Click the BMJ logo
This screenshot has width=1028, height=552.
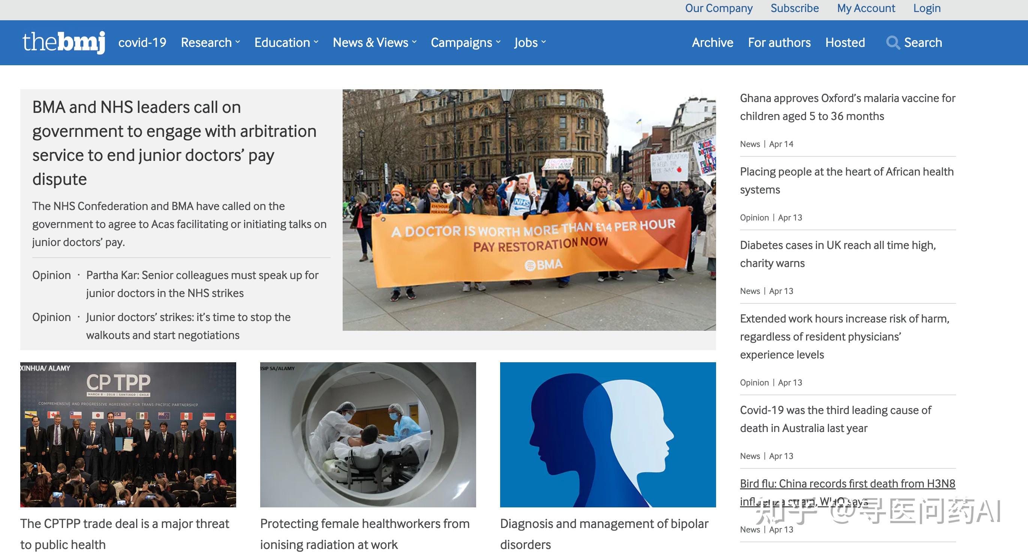coord(64,42)
